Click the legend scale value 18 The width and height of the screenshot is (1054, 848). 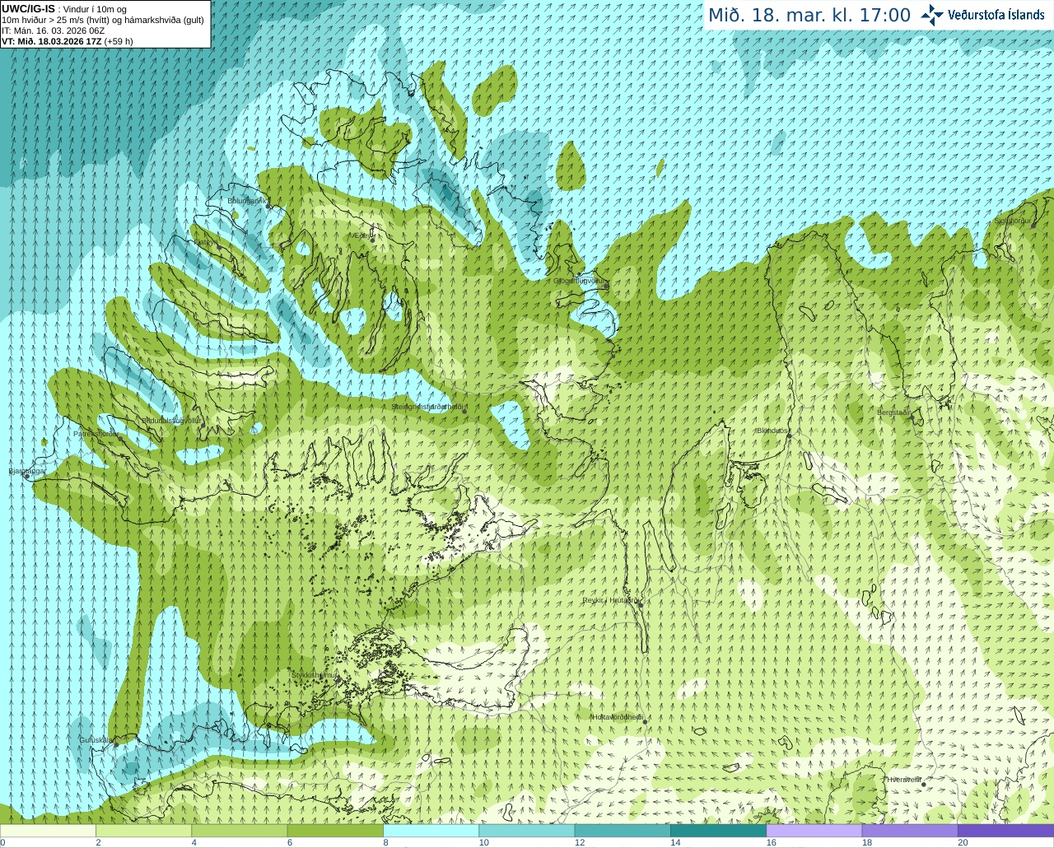click(867, 842)
